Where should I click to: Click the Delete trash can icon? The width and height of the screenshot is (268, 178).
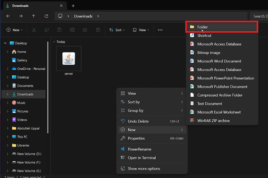pos(98,30)
